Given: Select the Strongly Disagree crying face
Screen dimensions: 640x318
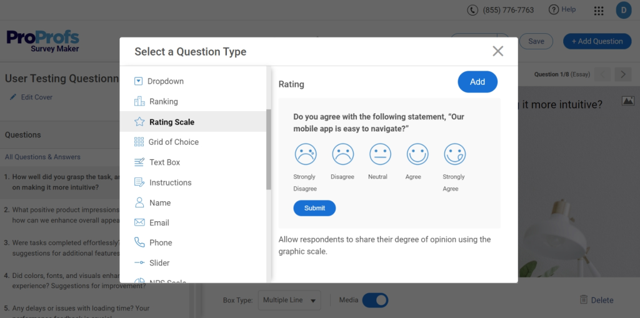Looking at the screenshot, I should (306, 154).
